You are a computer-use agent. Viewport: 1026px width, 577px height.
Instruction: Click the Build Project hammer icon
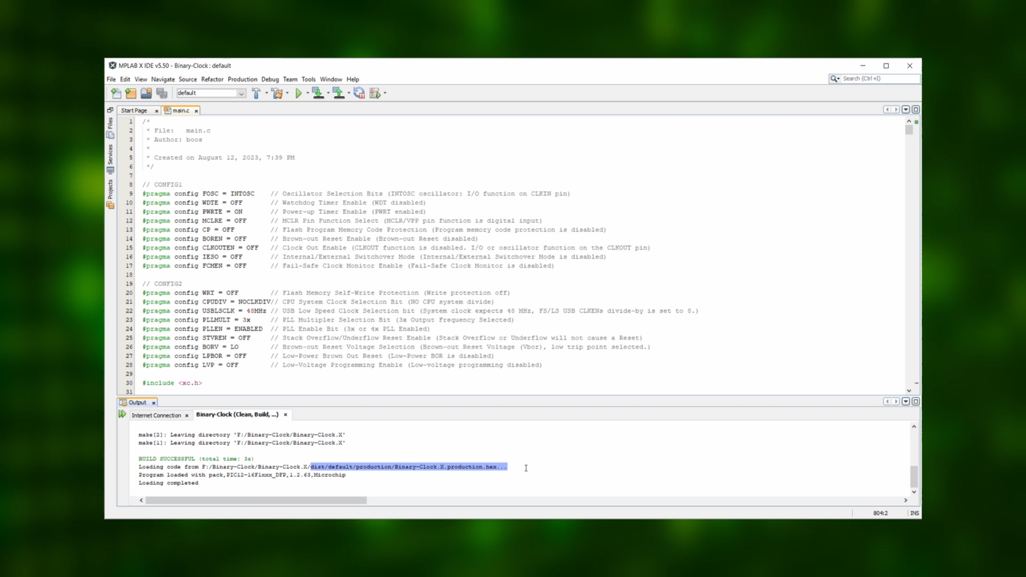256,93
